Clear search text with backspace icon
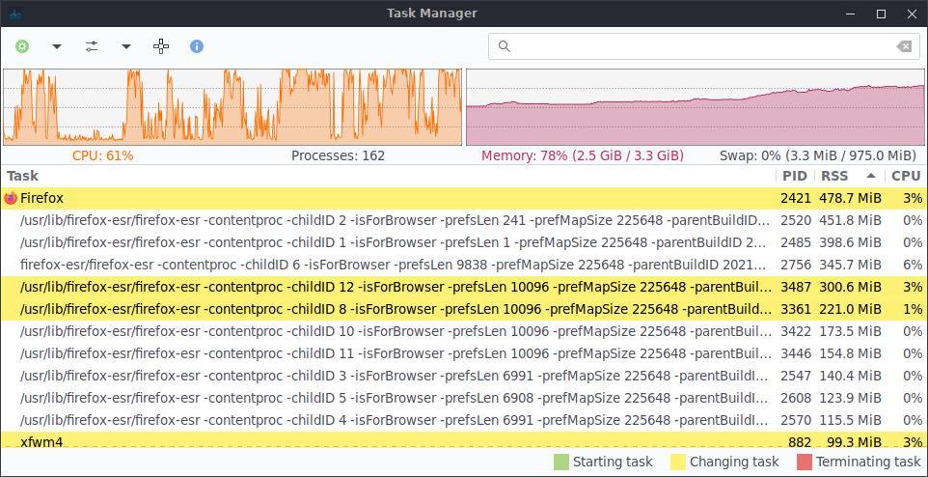928x477 pixels. tap(904, 46)
